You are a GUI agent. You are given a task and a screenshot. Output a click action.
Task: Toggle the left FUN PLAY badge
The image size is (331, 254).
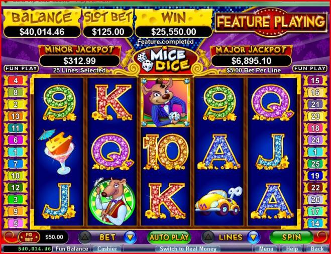[x=21, y=69]
